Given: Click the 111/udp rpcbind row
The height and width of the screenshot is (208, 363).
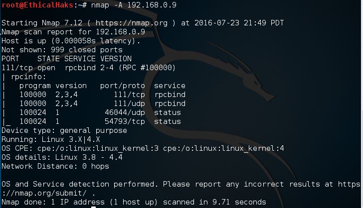Looking at the screenshot, I should 96,104.
